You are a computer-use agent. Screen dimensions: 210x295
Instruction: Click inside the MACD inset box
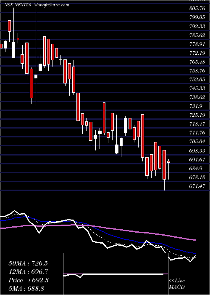115,274
